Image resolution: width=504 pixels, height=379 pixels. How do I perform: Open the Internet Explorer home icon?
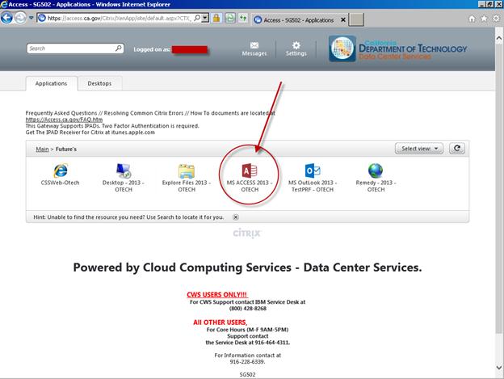471,17
